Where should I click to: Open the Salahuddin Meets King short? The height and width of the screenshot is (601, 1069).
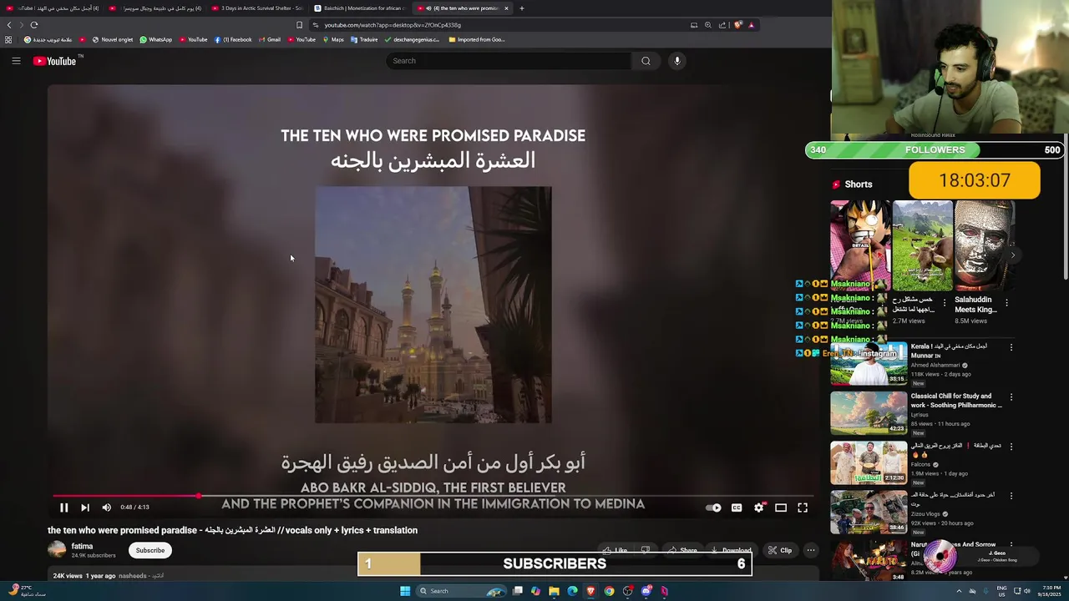coord(985,245)
